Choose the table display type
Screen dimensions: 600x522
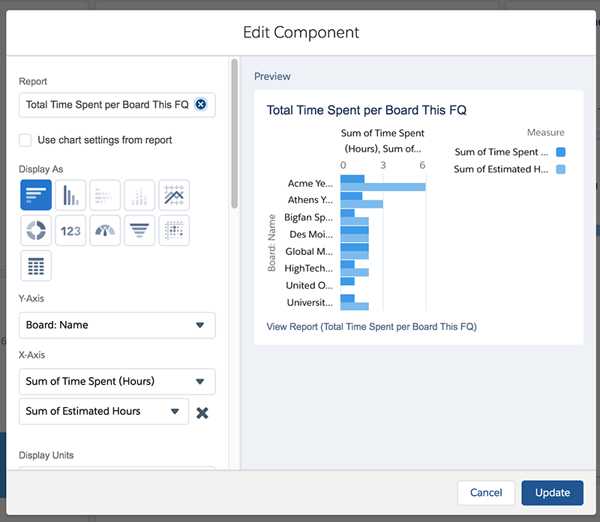35,265
